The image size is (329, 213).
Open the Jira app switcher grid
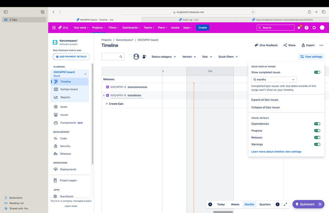pos(54,27)
